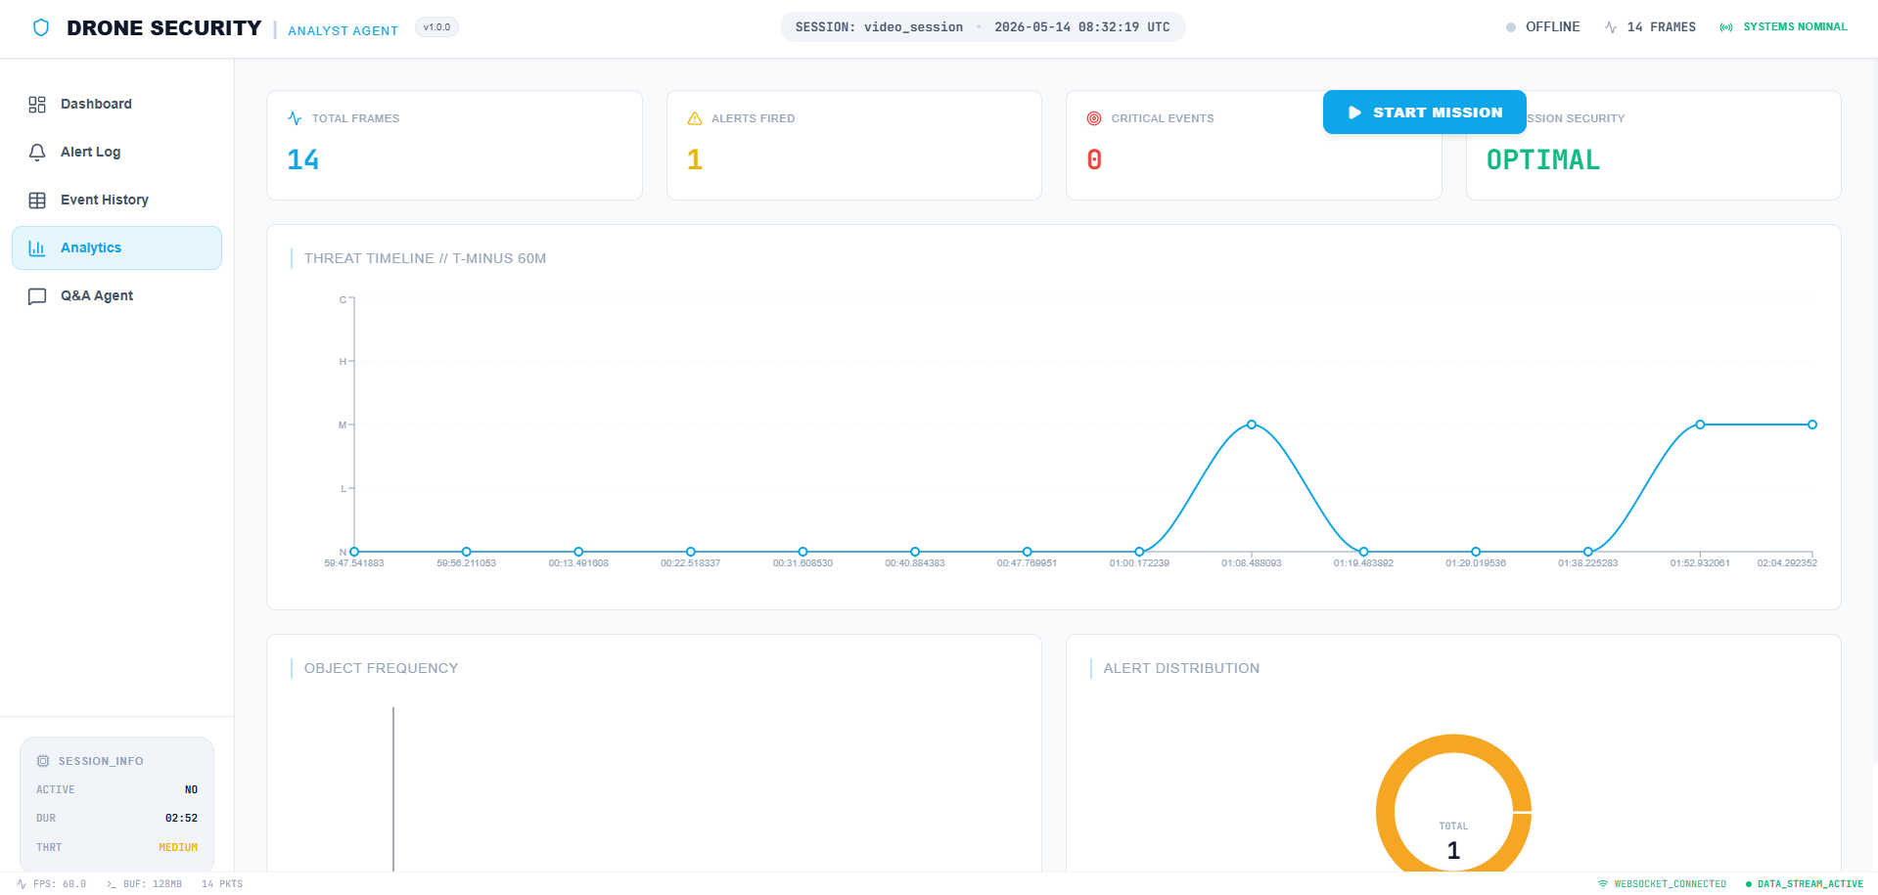The image size is (1878, 895).
Task: Select the last timeline point at 02:04.292352
Action: click(1812, 425)
